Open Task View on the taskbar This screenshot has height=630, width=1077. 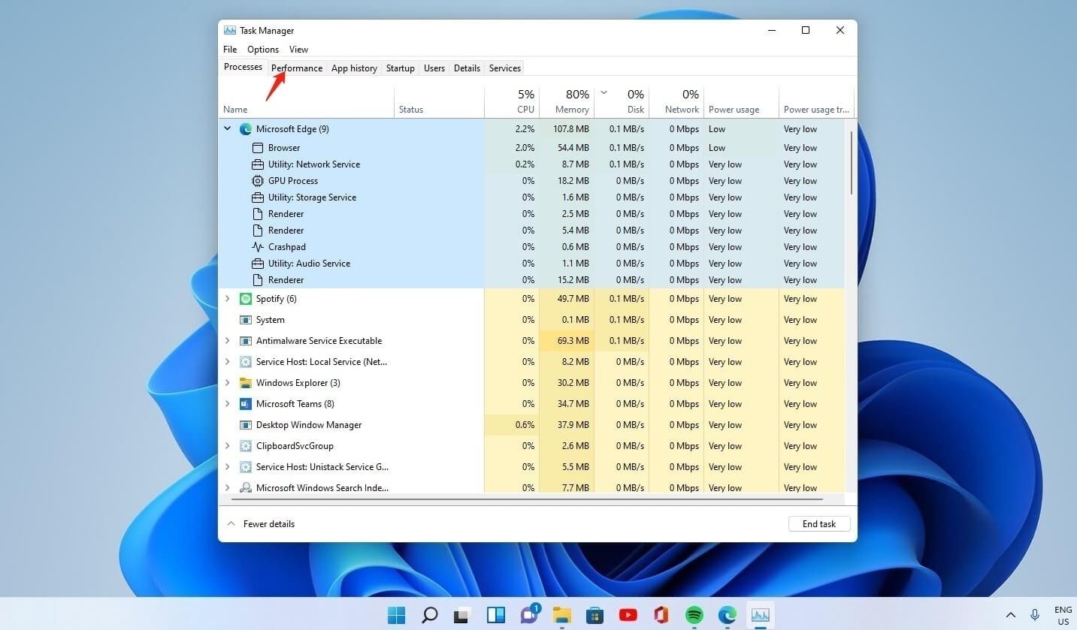(462, 615)
